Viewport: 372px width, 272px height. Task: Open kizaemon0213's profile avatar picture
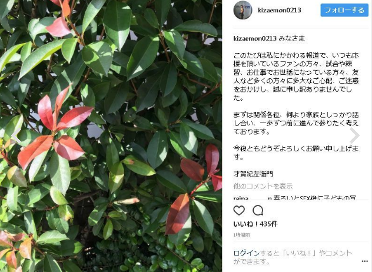243,10
